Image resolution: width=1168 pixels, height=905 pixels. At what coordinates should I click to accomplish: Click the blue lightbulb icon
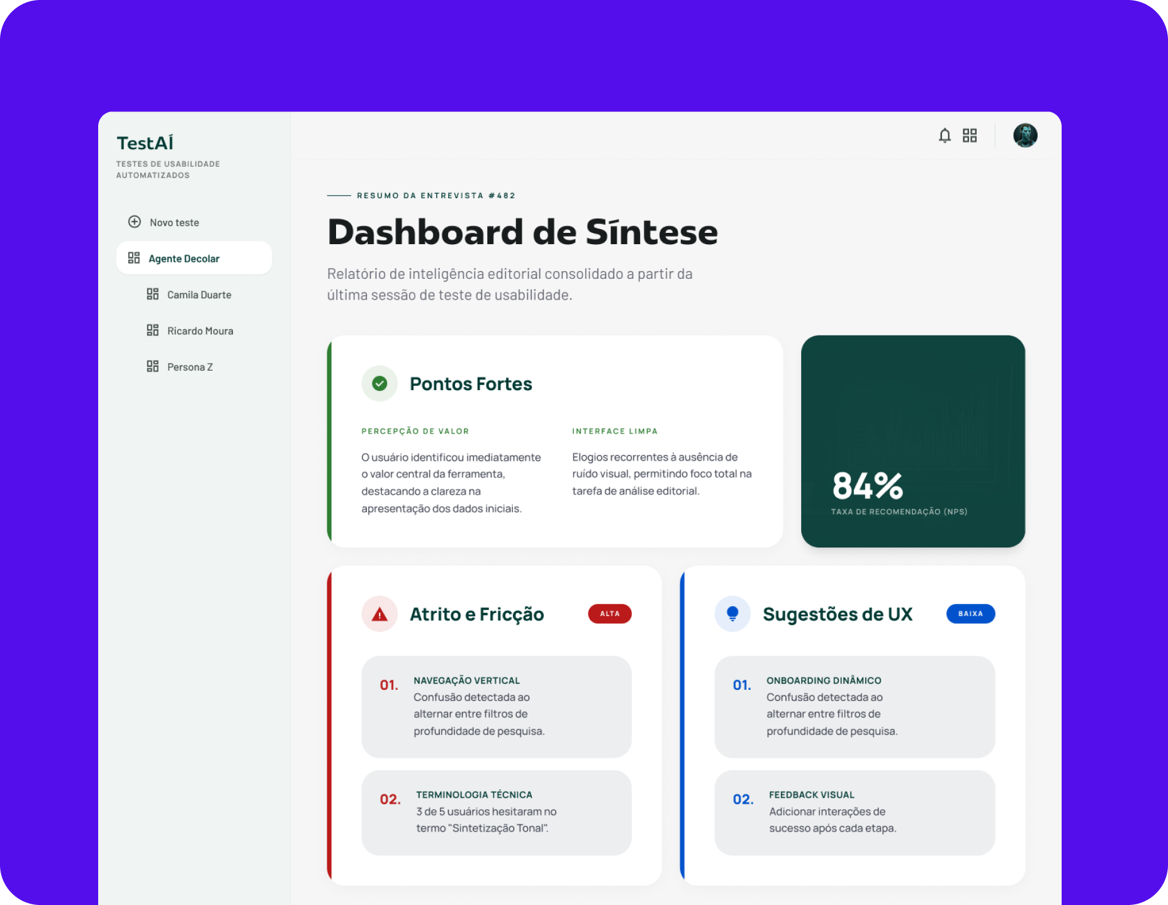click(x=733, y=614)
